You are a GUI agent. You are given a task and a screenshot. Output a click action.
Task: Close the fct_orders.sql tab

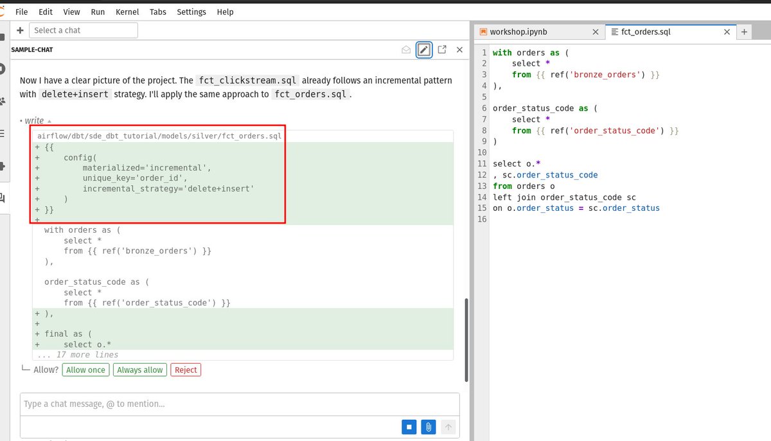coord(727,32)
